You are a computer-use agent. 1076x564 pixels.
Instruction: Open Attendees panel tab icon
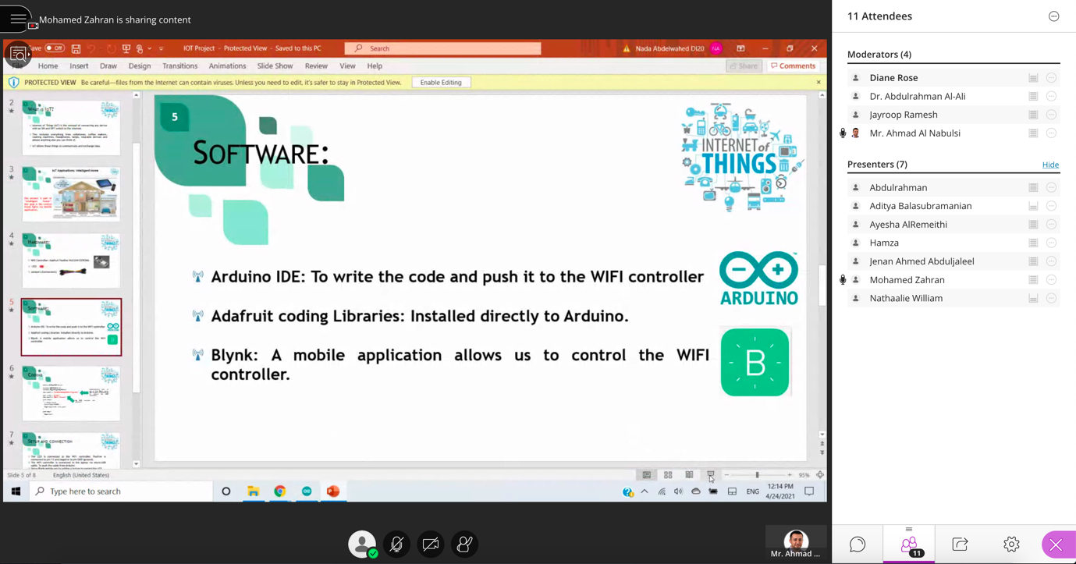[909, 544]
